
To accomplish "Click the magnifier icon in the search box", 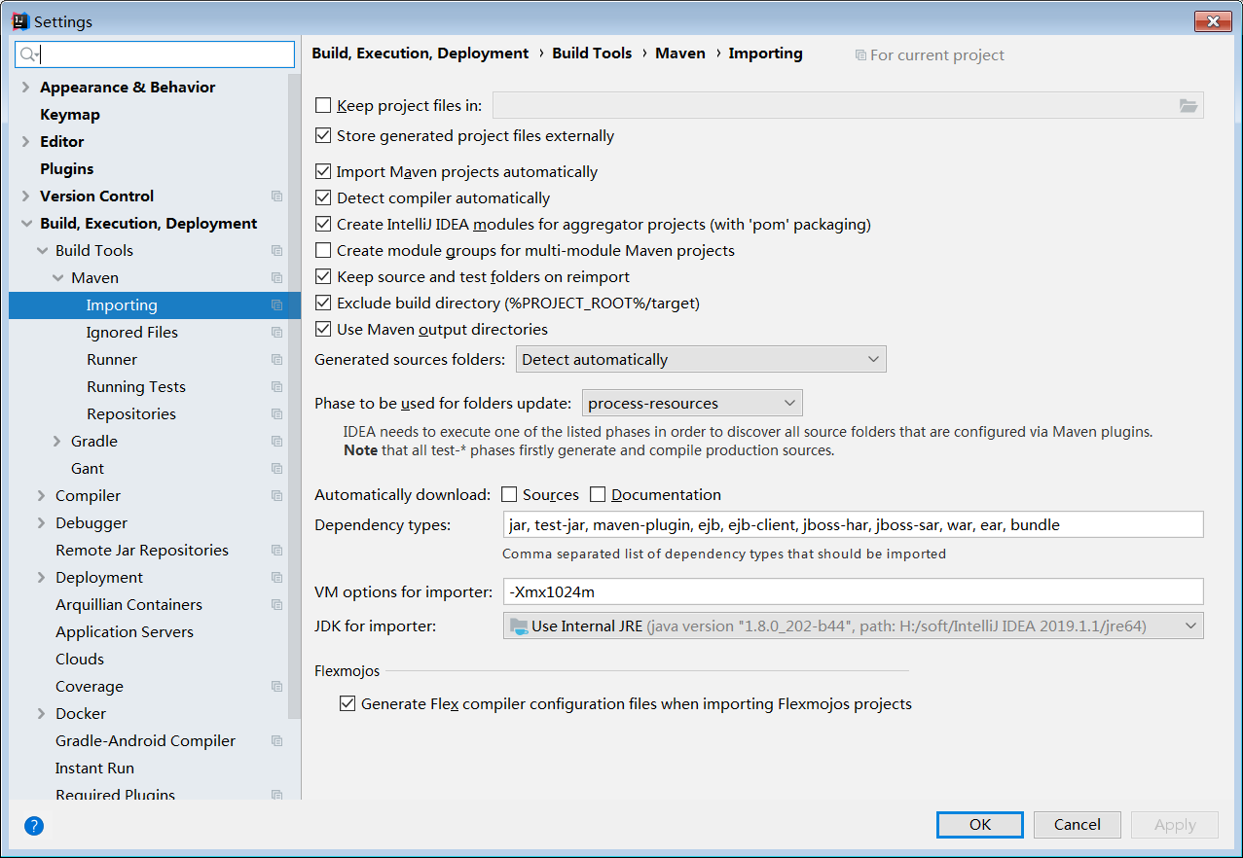I will click(x=29, y=54).
